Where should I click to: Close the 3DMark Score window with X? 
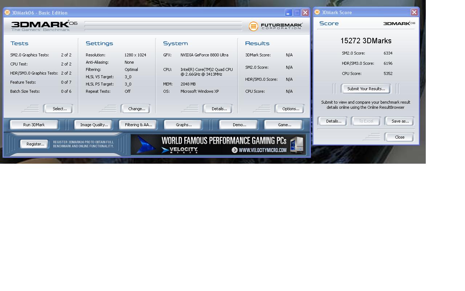point(414,12)
